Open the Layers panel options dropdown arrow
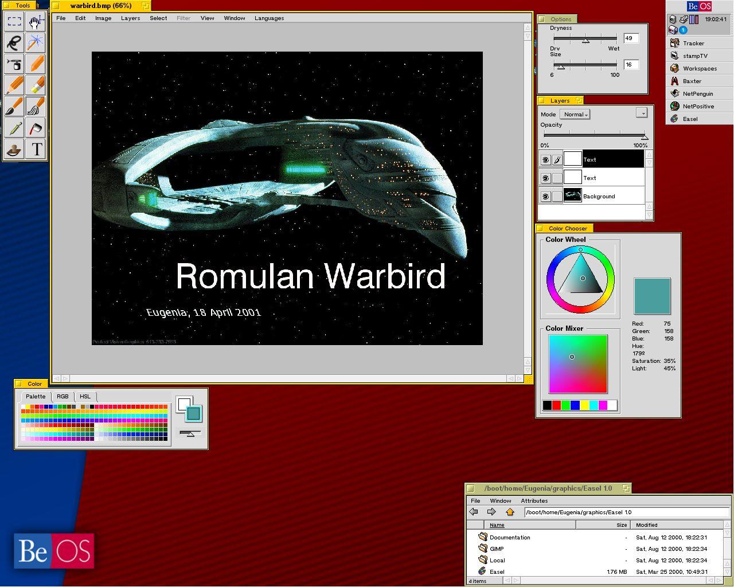 click(642, 113)
